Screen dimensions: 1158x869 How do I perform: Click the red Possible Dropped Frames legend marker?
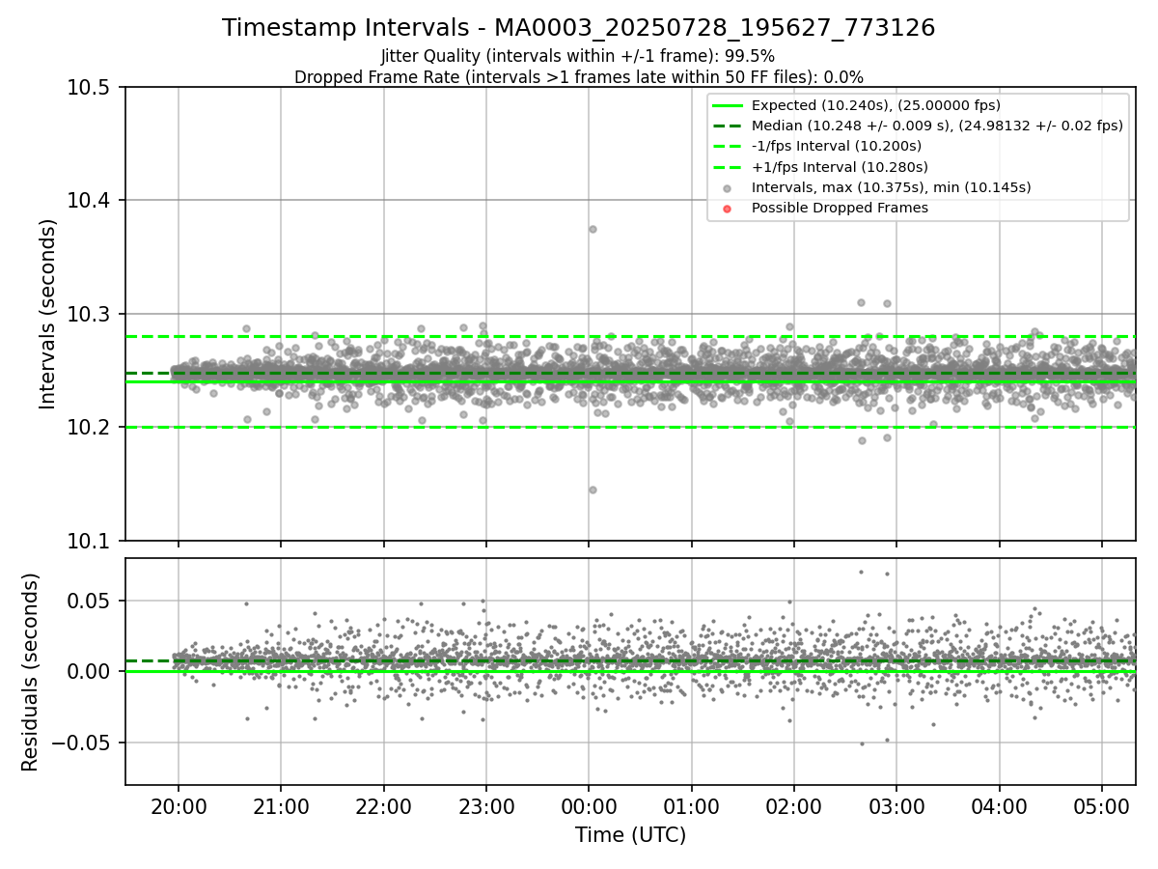pos(728,209)
